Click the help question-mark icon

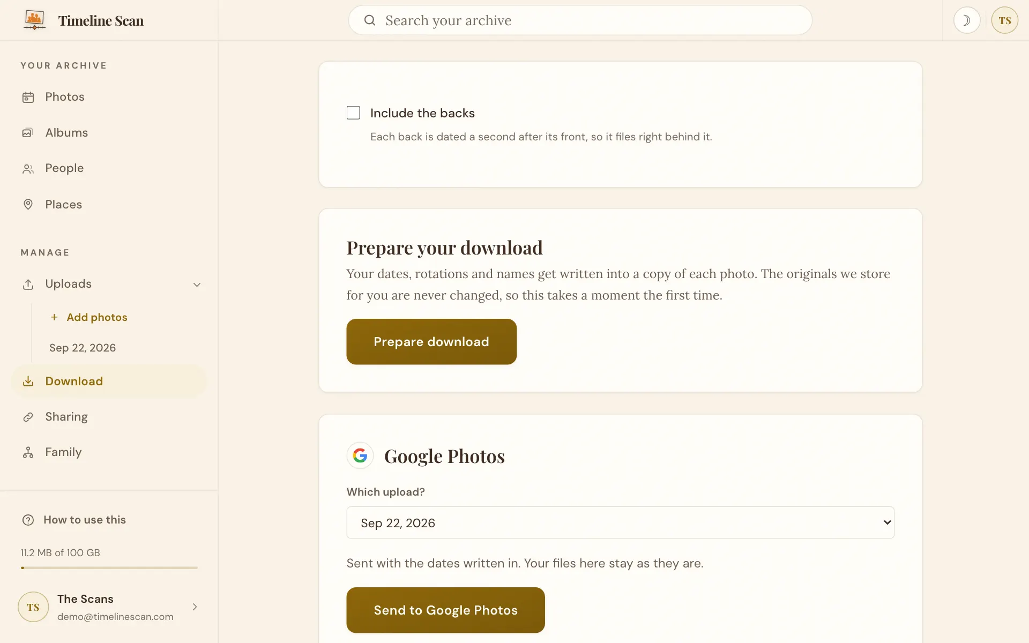pos(28,520)
